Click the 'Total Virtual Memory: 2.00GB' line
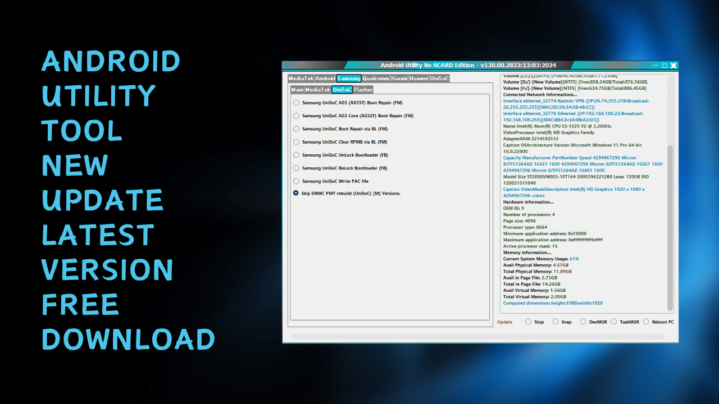This screenshot has height=404, width=719. click(535, 297)
